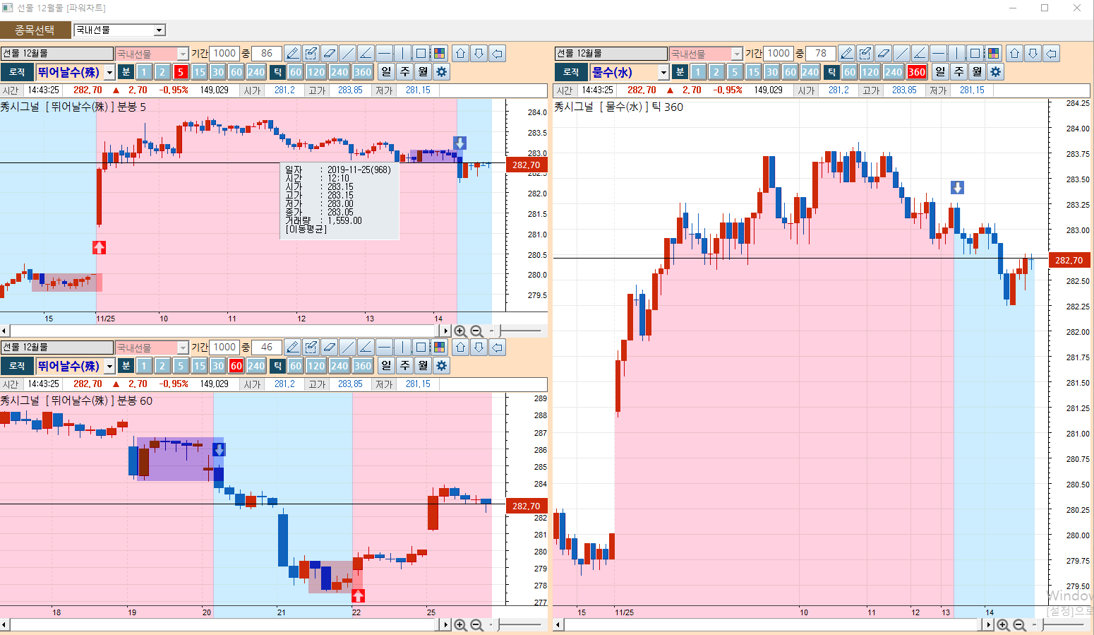Switch the 틱 360 chart to 30-minute timeframe
This screenshot has width=1094, height=635.
771,72
